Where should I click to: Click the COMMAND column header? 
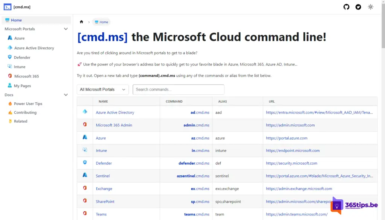tap(174, 102)
